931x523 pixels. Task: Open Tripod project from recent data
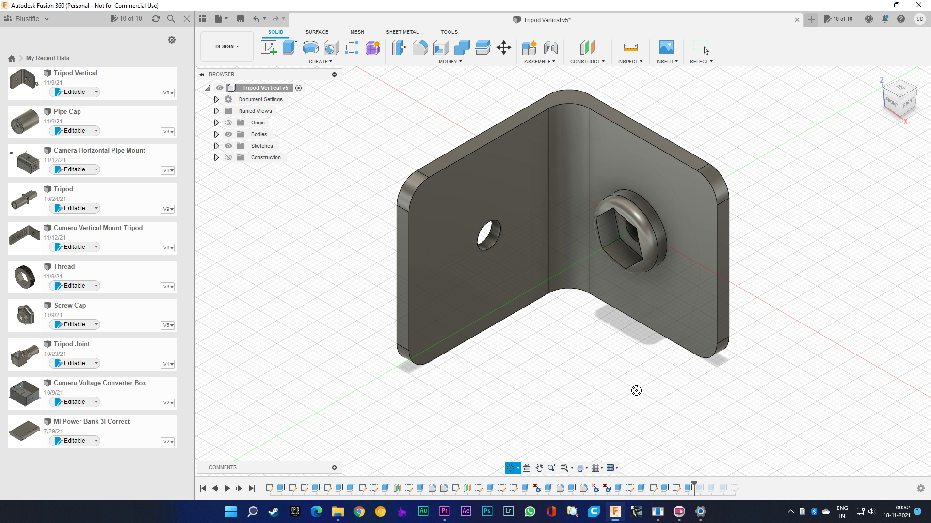pos(64,189)
